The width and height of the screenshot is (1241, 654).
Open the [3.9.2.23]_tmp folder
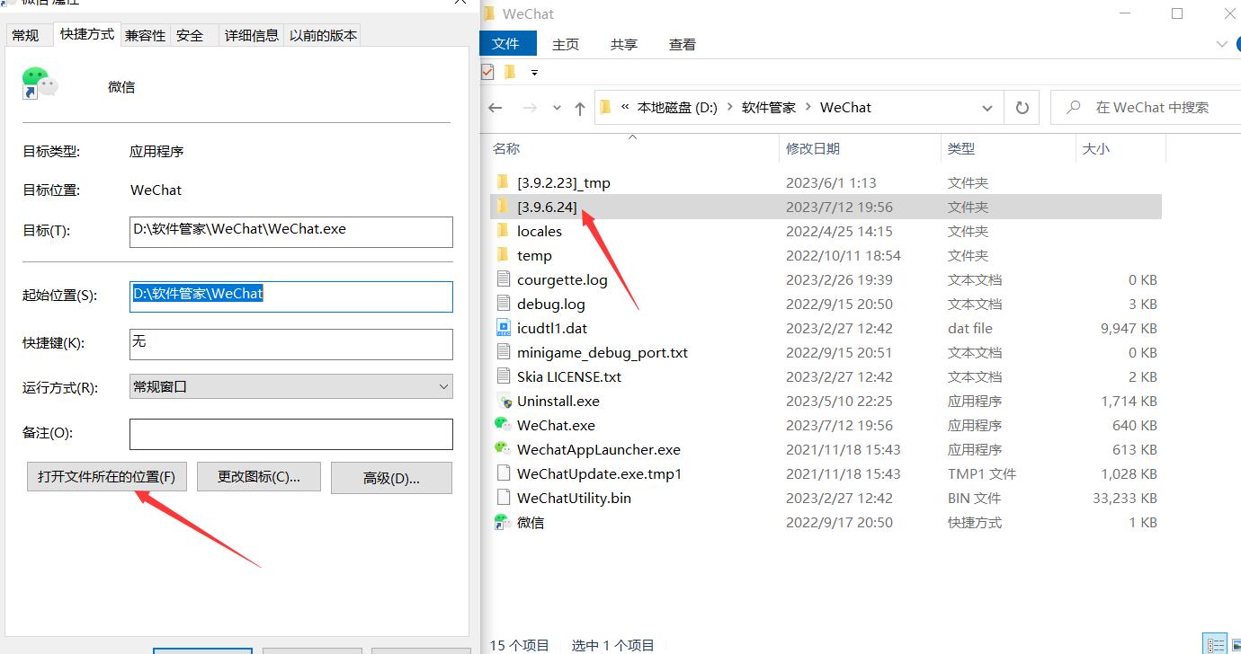coord(563,182)
